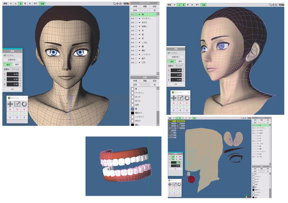Click the X value input field in the left move panel

(x=13, y=74)
